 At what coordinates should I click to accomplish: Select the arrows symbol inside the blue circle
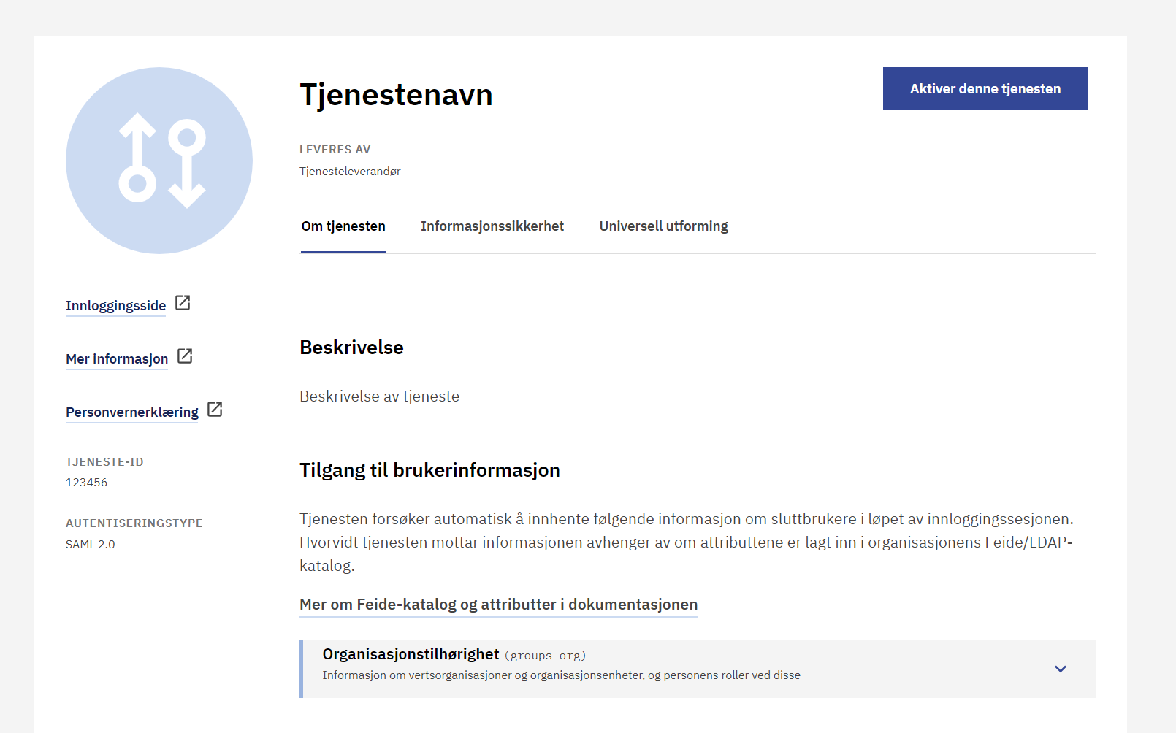tap(159, 161)
